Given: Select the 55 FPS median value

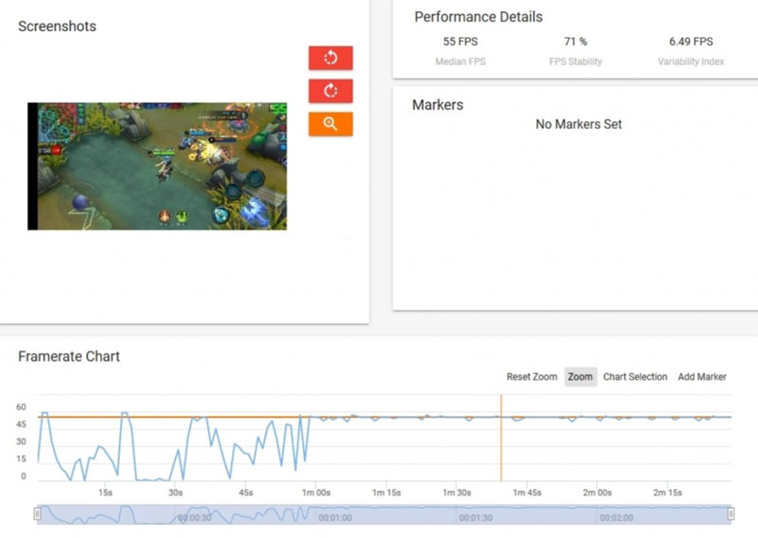Looking at the screenshot, I should (460, 42).
